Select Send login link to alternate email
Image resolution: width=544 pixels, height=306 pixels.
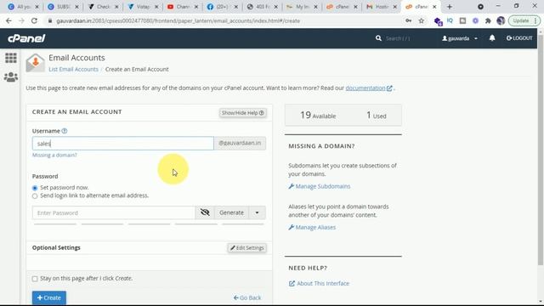[x=35, y=196]
